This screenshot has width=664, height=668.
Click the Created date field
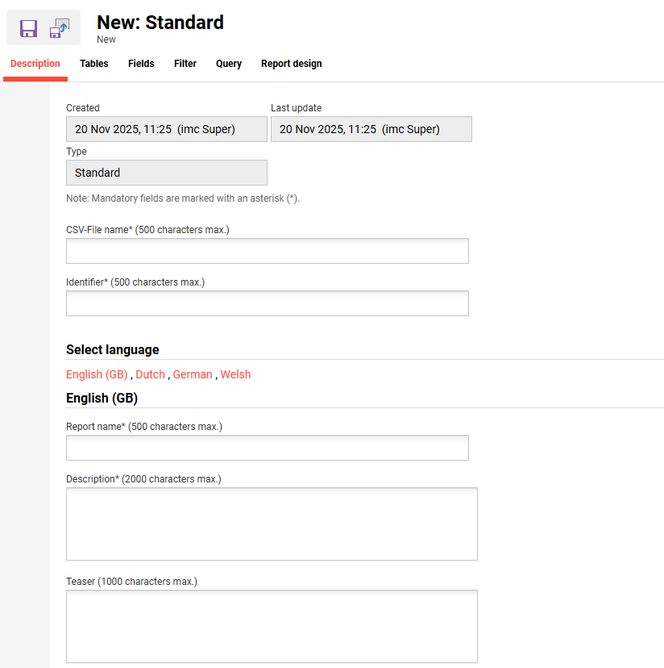tap(166, 129)
